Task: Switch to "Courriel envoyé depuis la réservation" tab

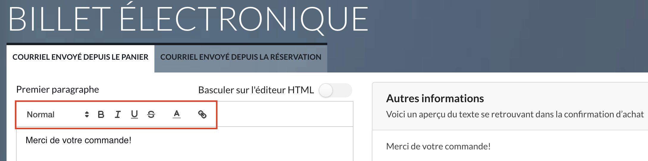Action: click(241, 57)
